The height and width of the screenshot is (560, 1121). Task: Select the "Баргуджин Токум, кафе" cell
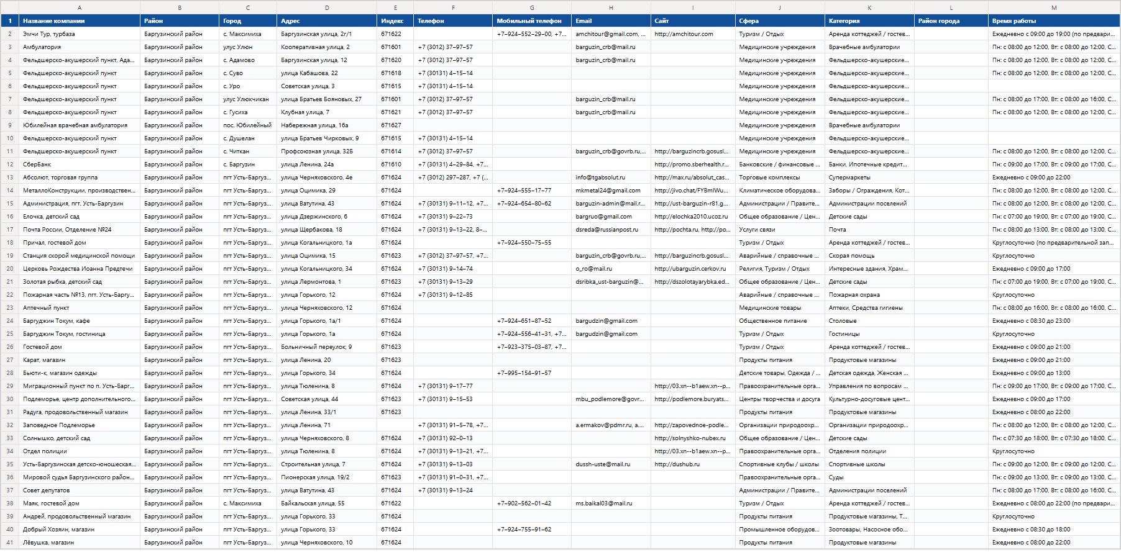(80, 321)
